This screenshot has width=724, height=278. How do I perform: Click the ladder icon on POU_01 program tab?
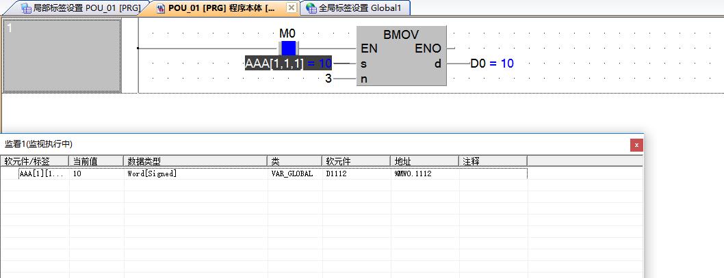point(161,8)
